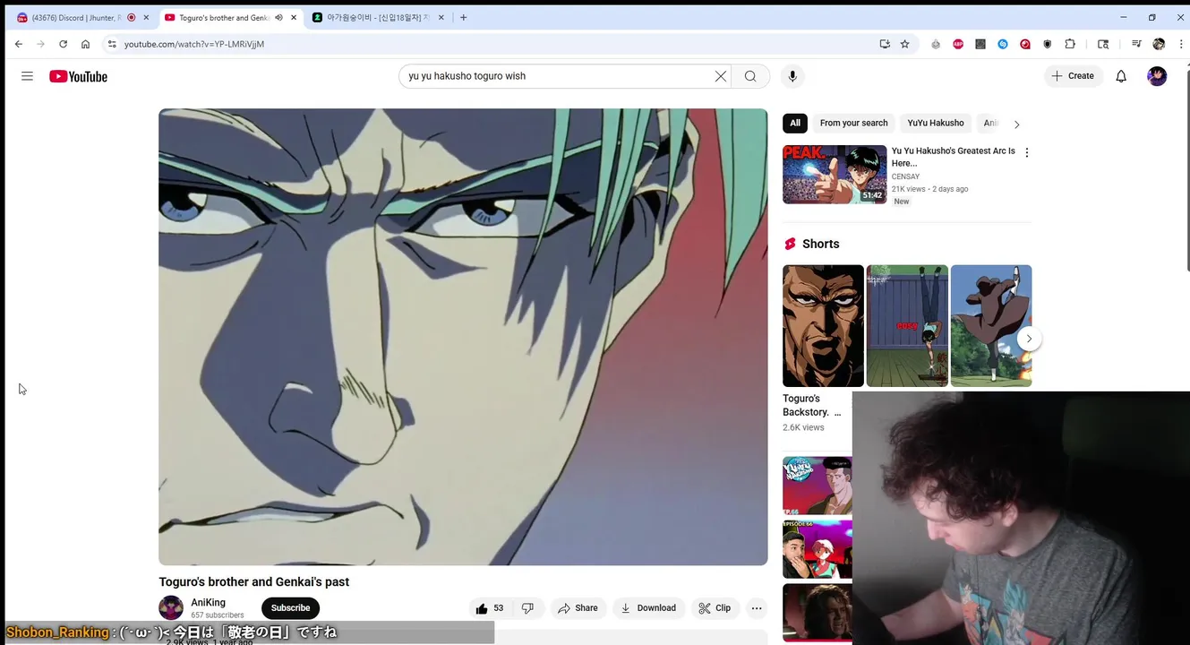Open the red circular extension icon

click(x=1025, y=44)
